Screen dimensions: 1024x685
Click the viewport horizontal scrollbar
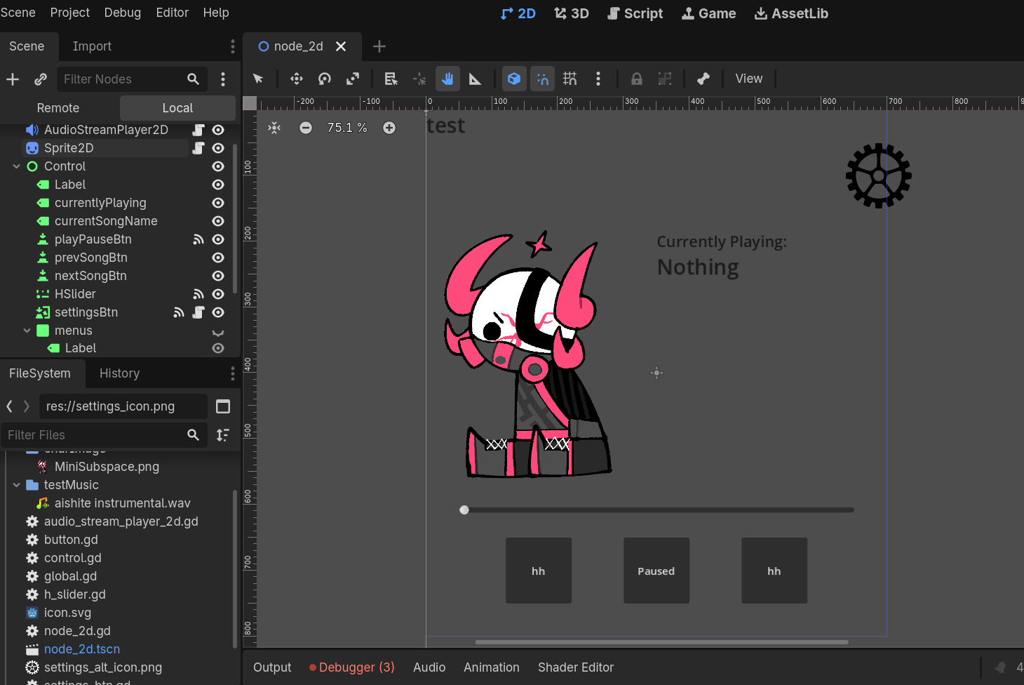pyautogui.click(x=661, y=641)
